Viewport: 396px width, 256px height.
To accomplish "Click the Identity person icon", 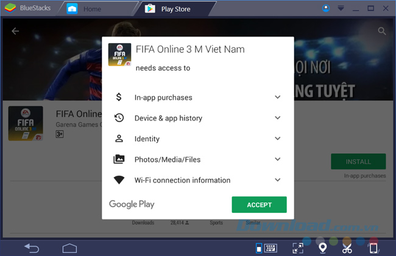I will [x=119, y=138].
